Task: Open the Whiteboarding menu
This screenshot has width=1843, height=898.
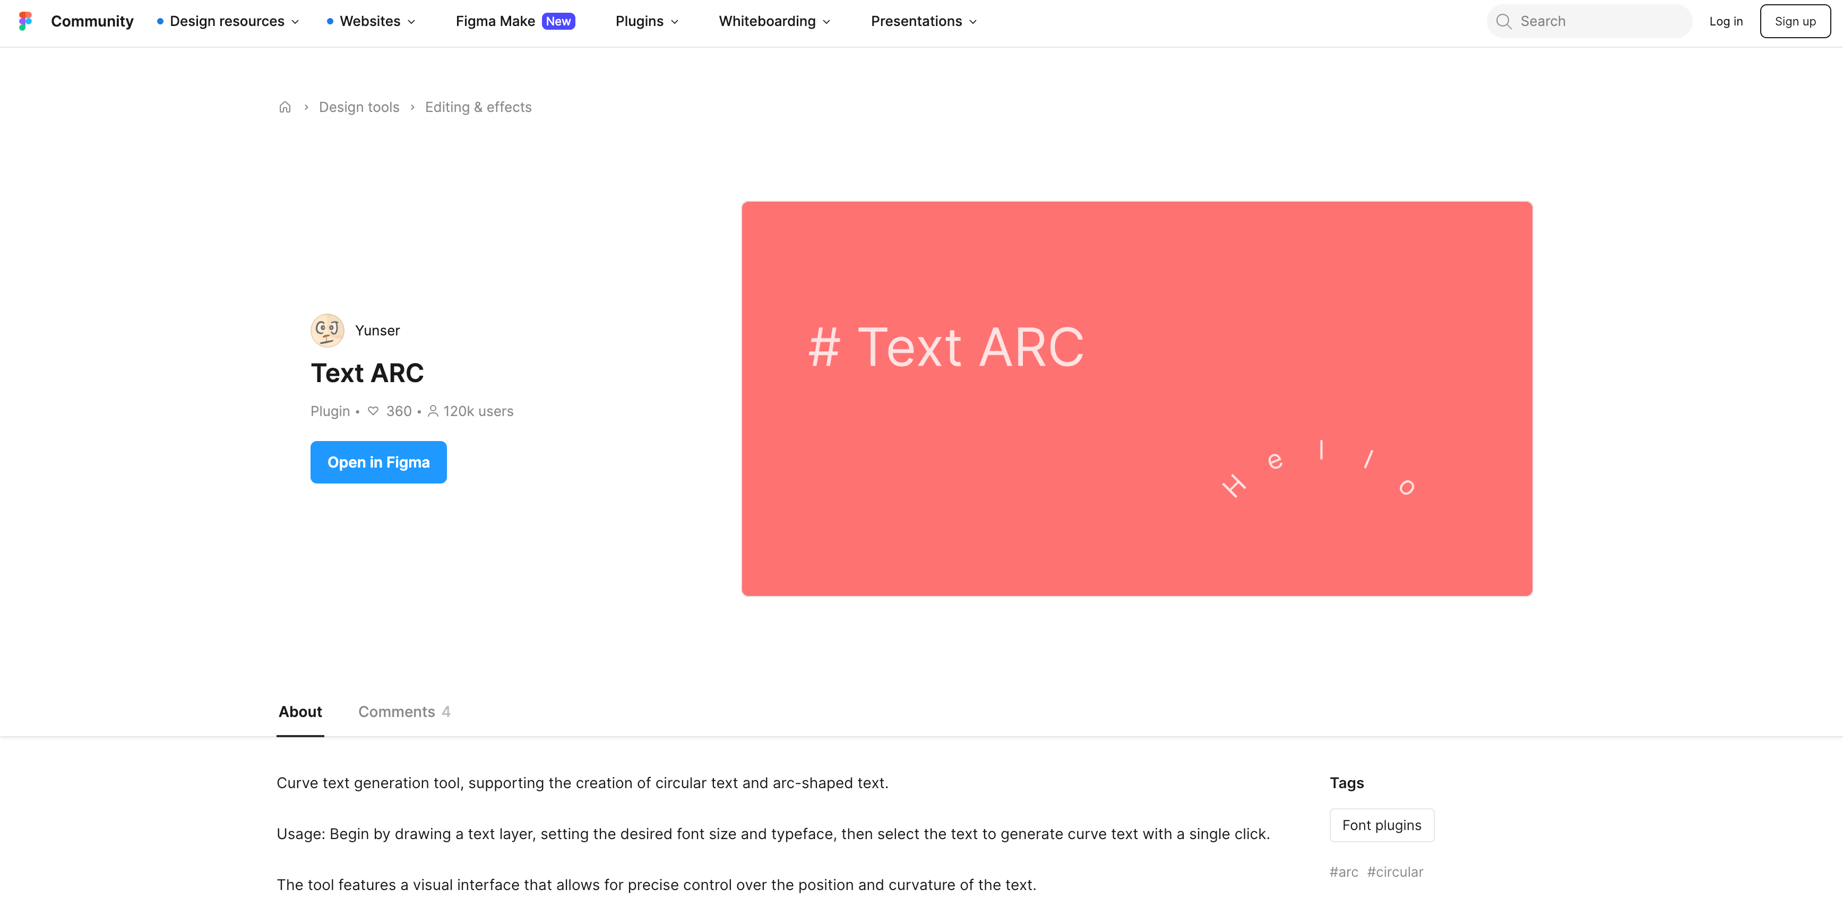Action: click(x=774, y=21)
